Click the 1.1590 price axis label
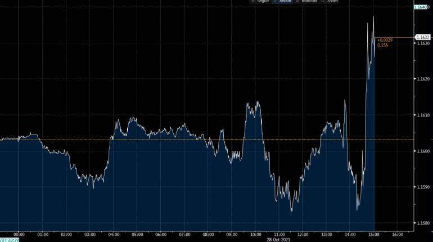 click(x=423, y=187)
